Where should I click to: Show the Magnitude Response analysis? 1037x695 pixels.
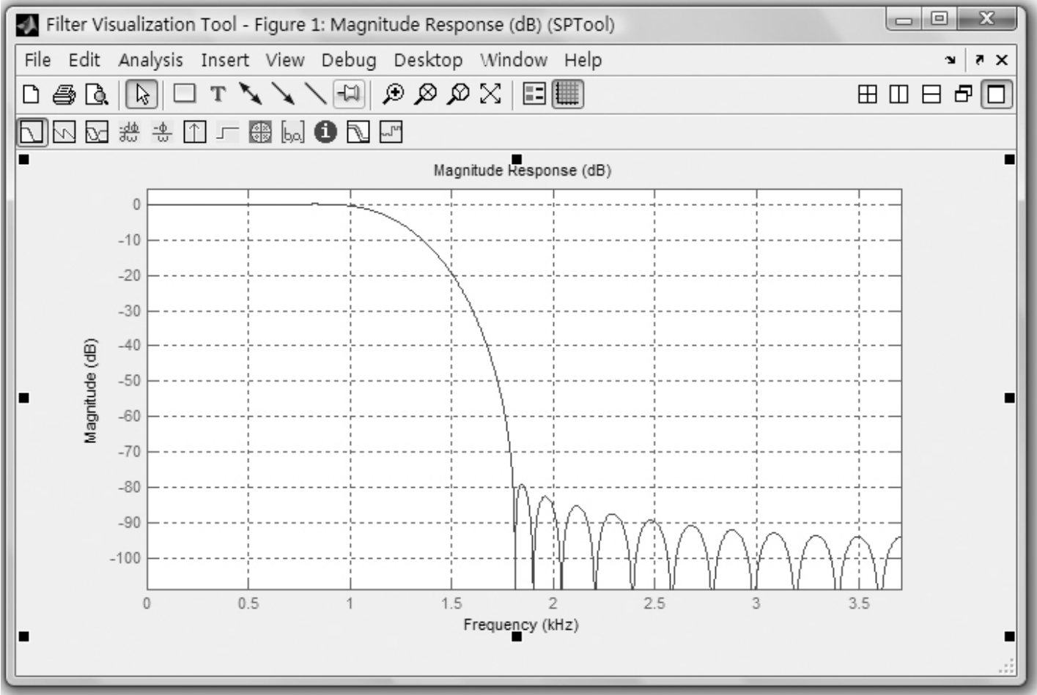tap(32, 133)
